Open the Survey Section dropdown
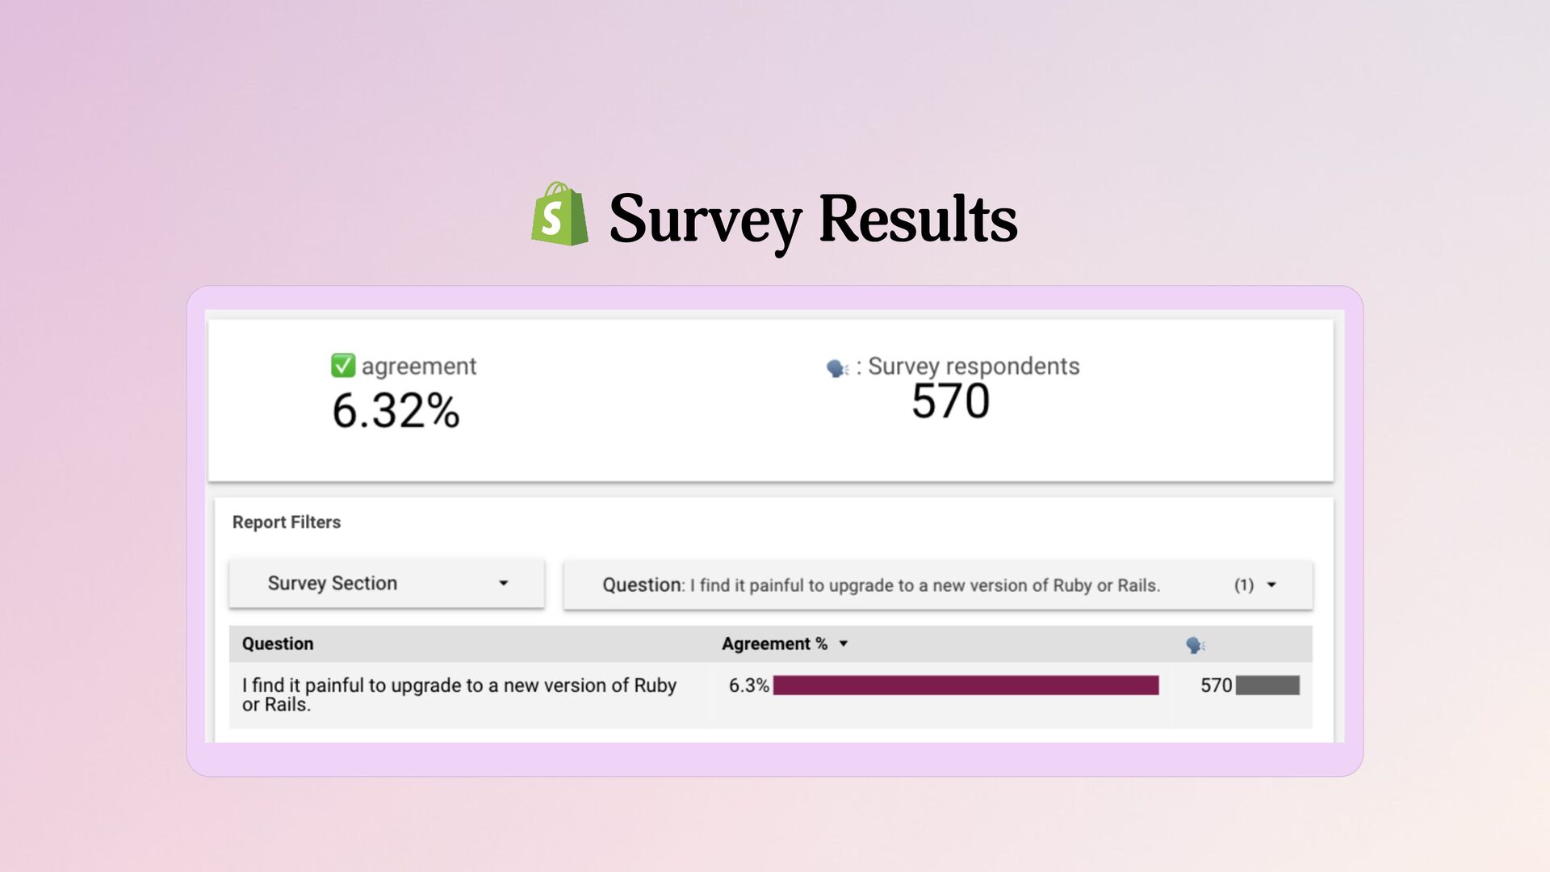 pyautogui.click(x=386, y=583)
